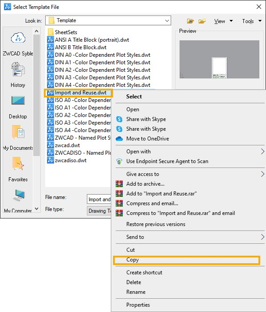The width and height of the screenshot is (266, 312).
Task: Expand the Open with submenu arrow
Action: [262, 152]
